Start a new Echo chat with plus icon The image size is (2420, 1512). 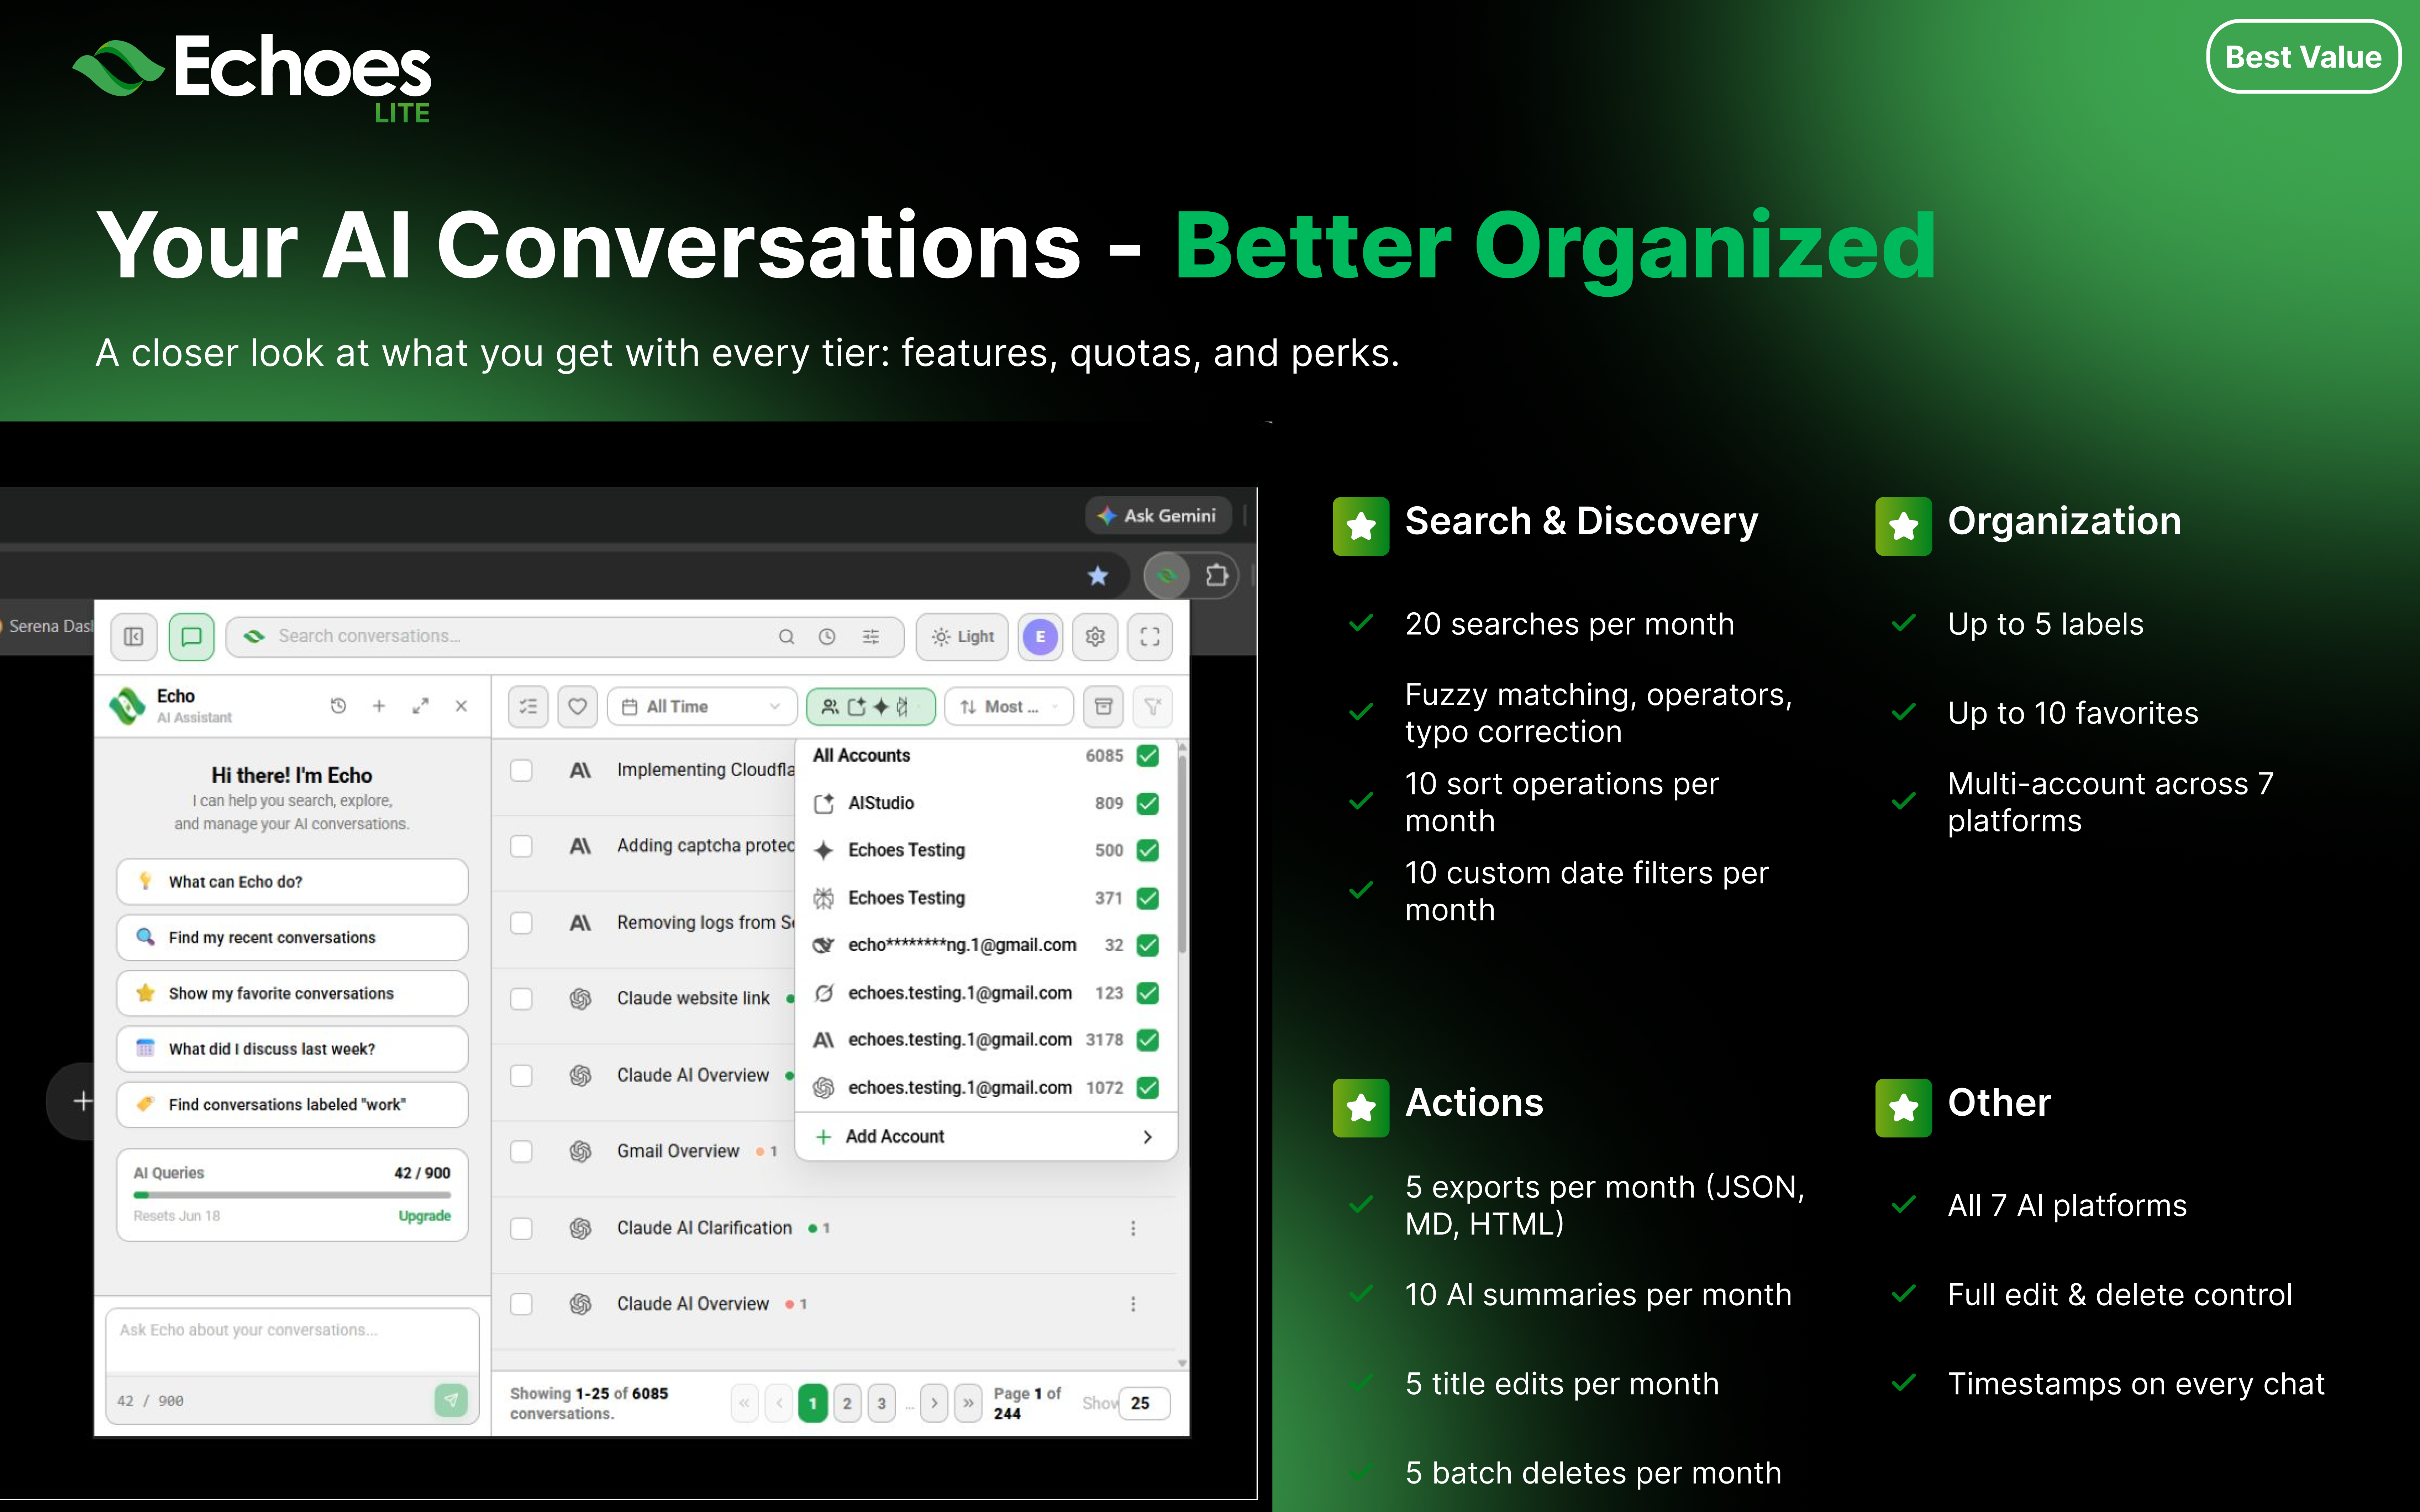click(x=379, y=706)
